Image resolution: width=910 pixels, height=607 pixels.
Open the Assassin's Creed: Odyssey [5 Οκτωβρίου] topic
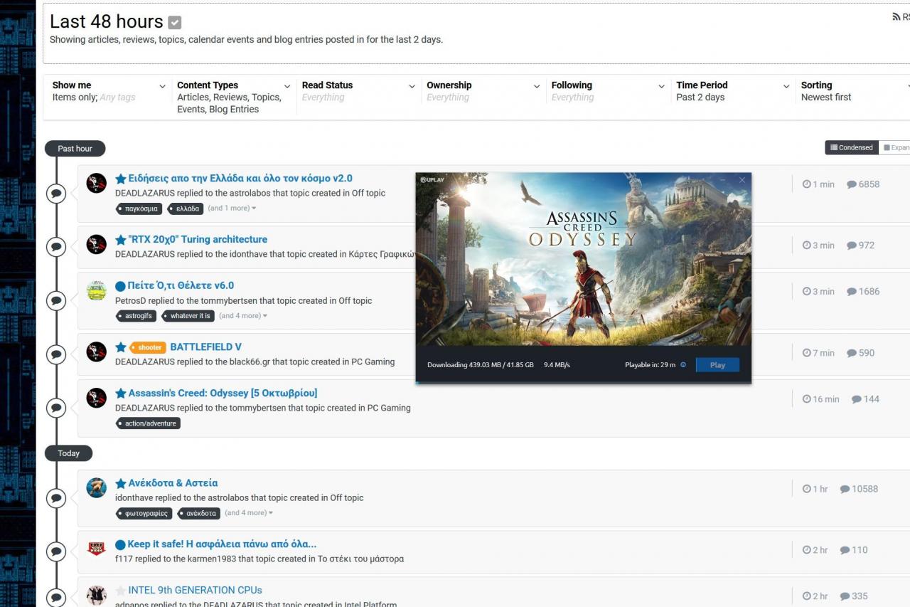(x=223, y=394)
